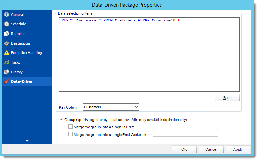Enable Merge the group into single Excel Workbook

[70, 134]
